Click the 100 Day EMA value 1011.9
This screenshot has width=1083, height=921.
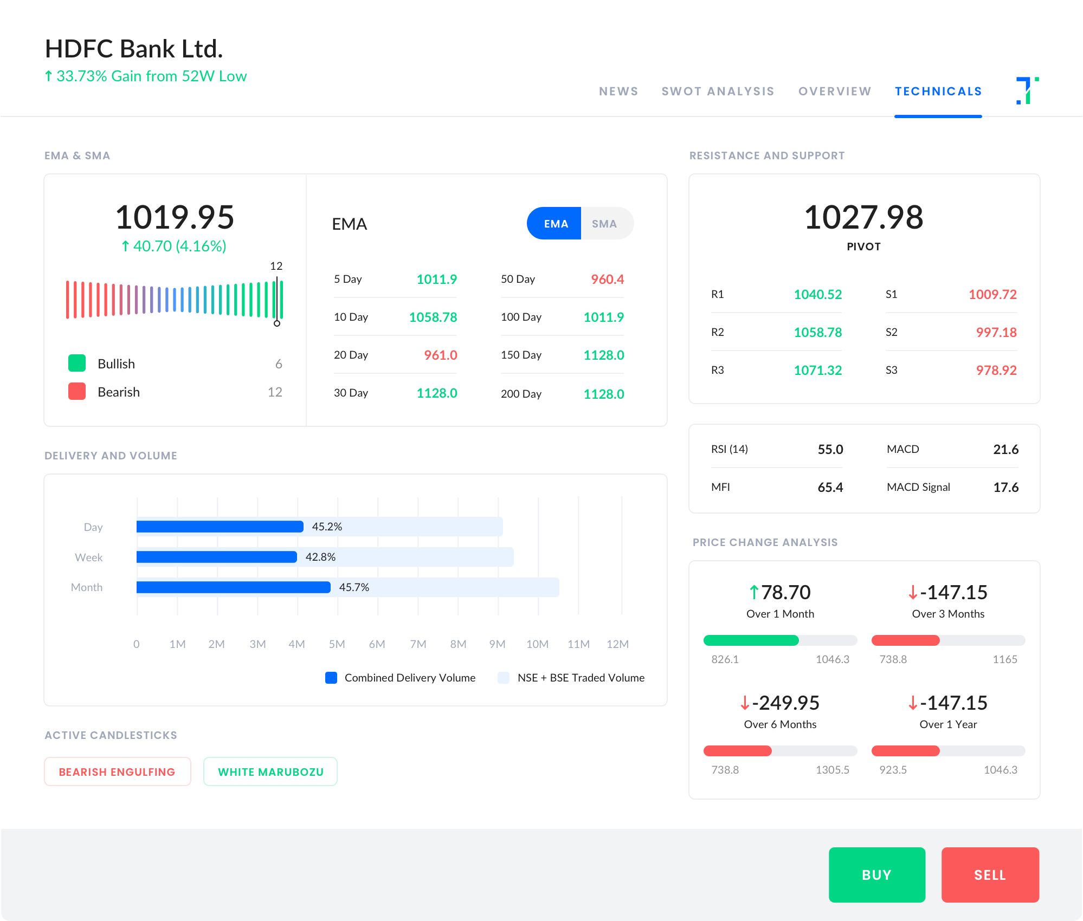(603, 317)
